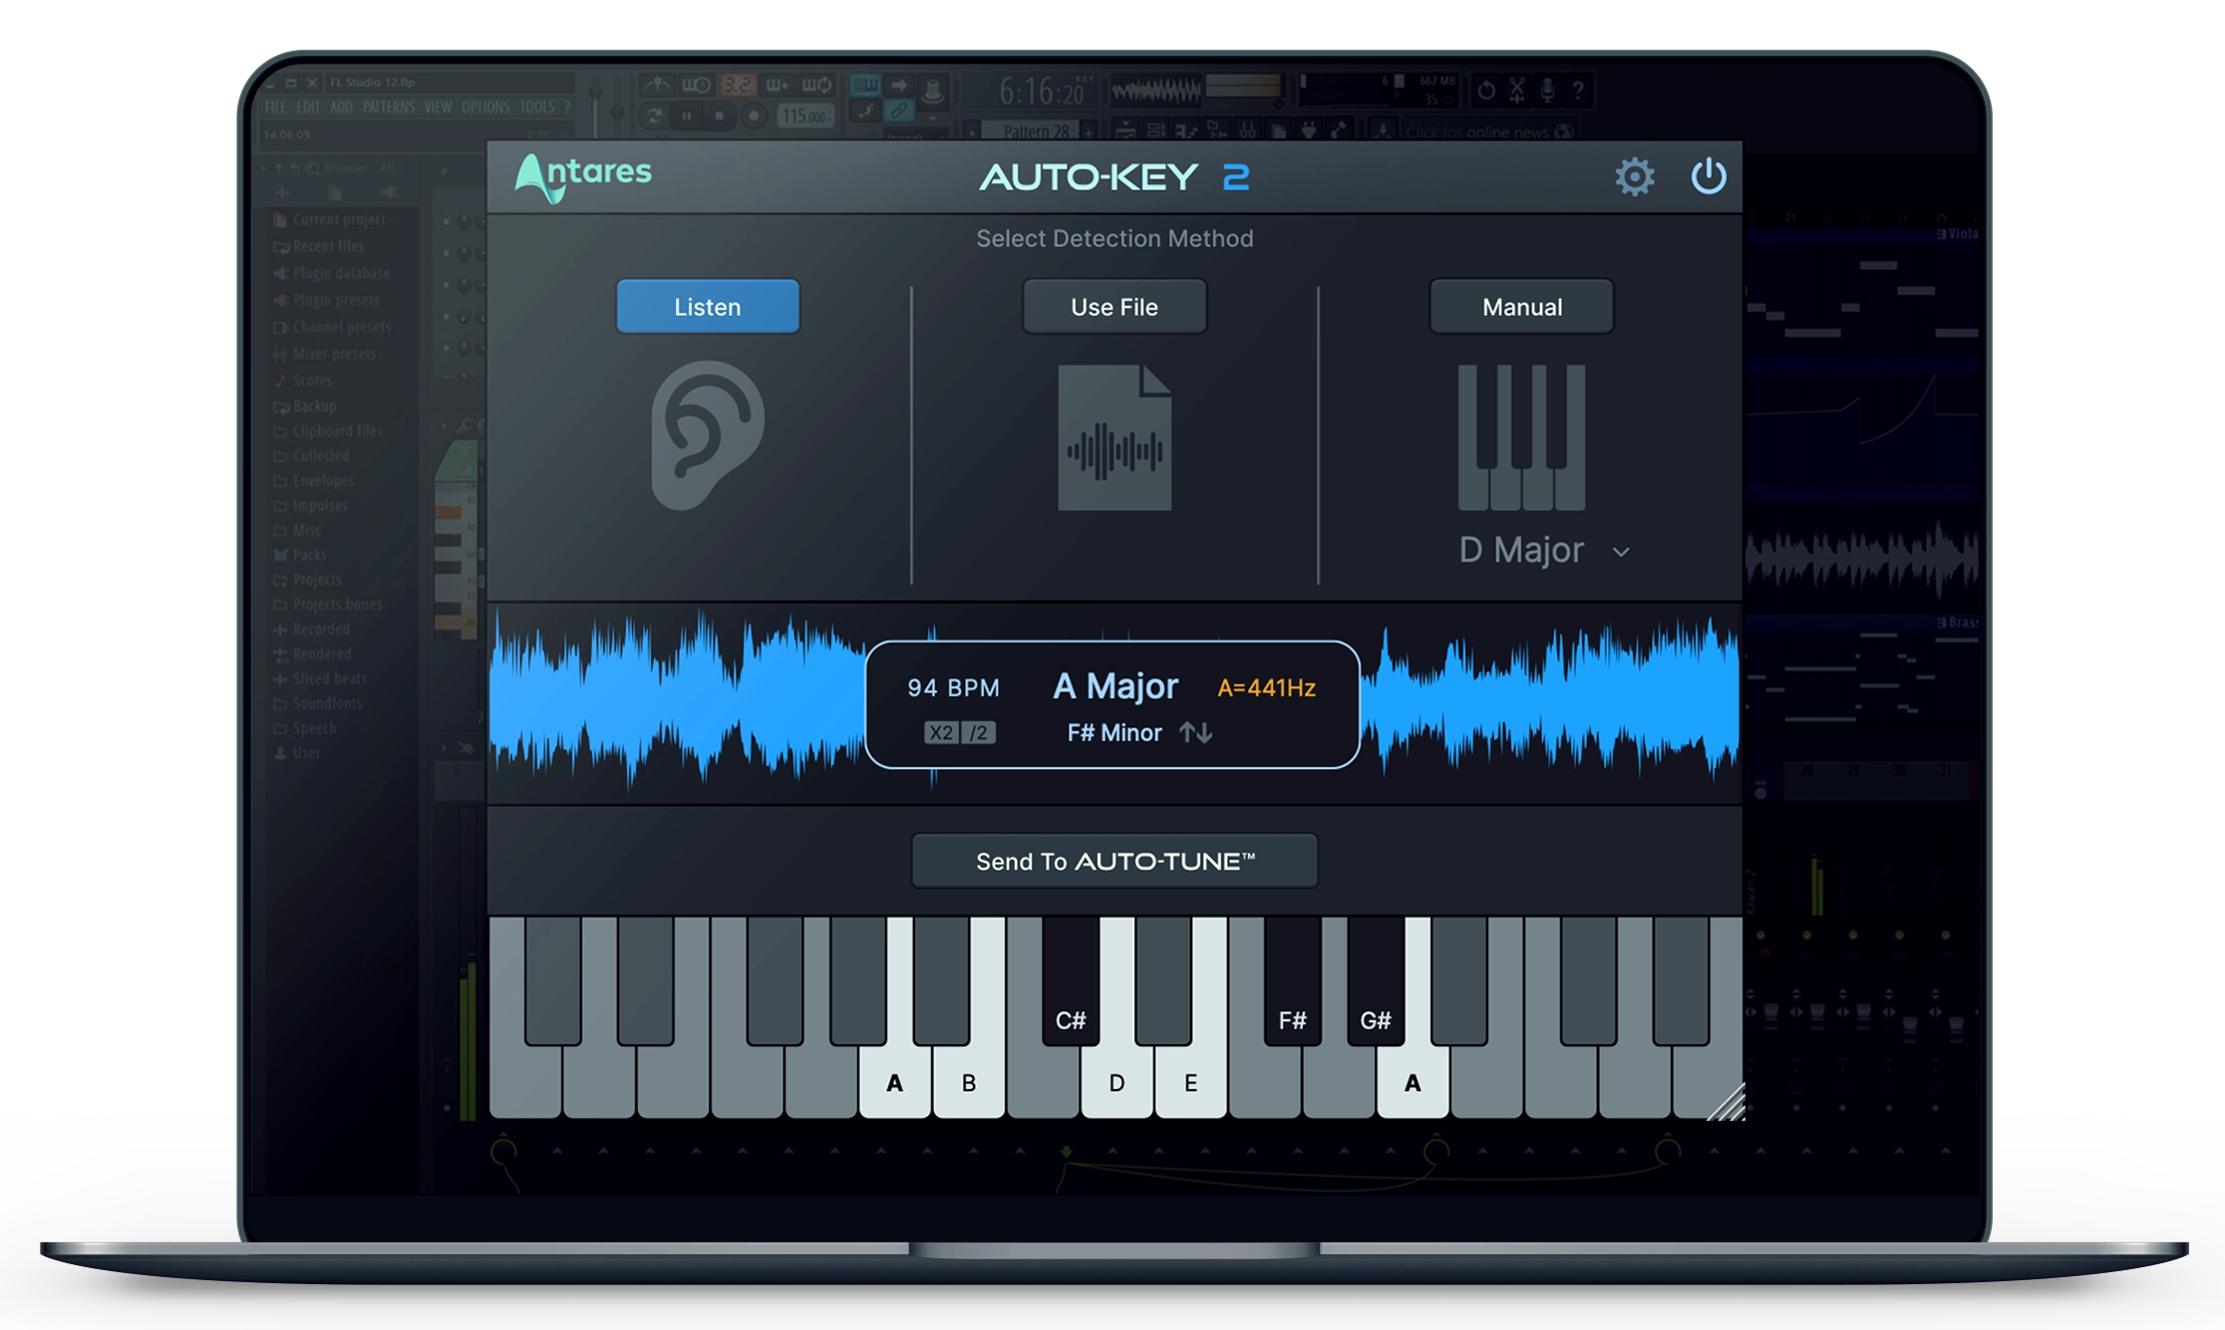Toggle the plugin power button
Image resolution: width=2225 pixels, height=1330 pixels.
click(1708, 176)
